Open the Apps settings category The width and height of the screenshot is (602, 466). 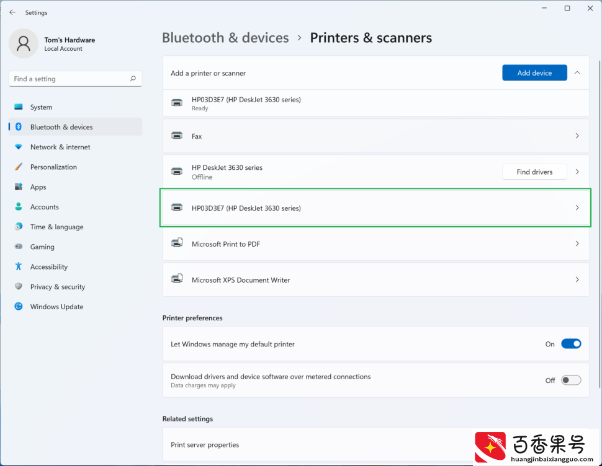[x=75, y=187]
